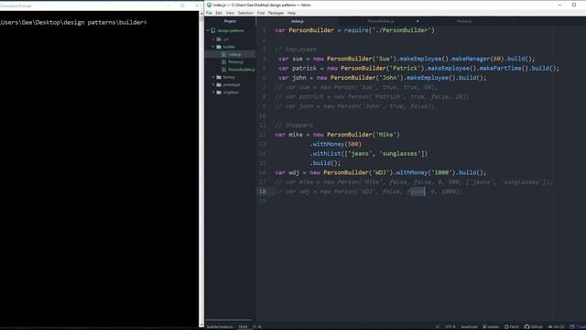Click the .git folder icon in tree
586x330 pixels.
click(219, 38)
